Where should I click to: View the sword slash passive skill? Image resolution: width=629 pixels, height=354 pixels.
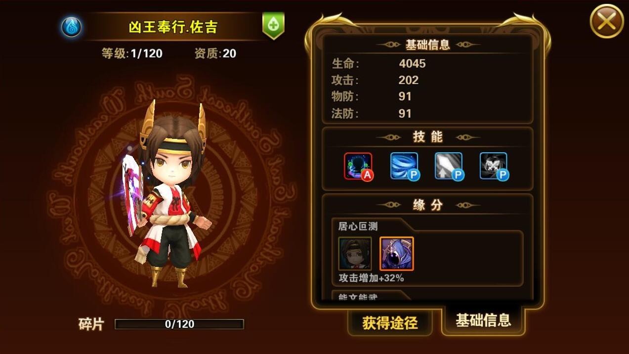(449, 166)
